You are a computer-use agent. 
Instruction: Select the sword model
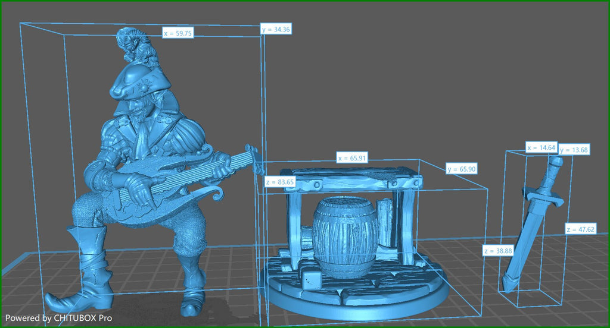(x=533, y=225)
